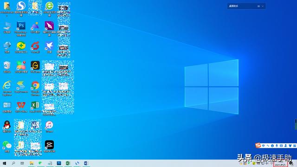Image resolution: width=297 pixels, height=167 pixels.
Task: Open the Photoshop desktop shortcut
Action: tap(21, 28)
